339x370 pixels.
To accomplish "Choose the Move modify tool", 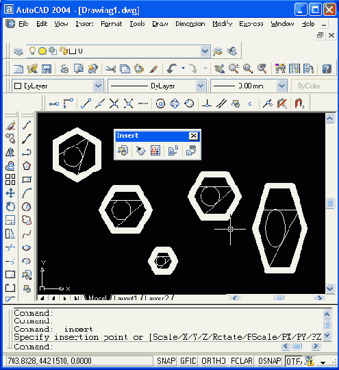I will pos(10,193).
